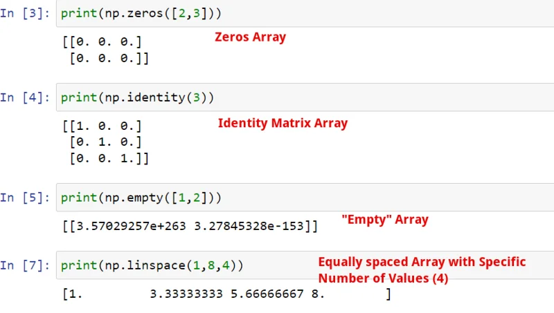Click identity output row '[[1. 0. 0.]'
The height and width of the screenshot is (313, 554).
pos(102,126)
